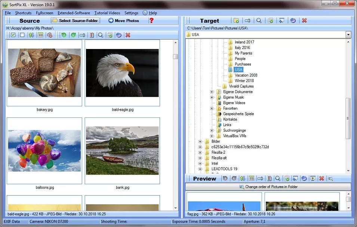Image resolution: width=357 pixels, height=227 pixels.
Task: Expand the Bilder tree node
Action: point(200,141)
